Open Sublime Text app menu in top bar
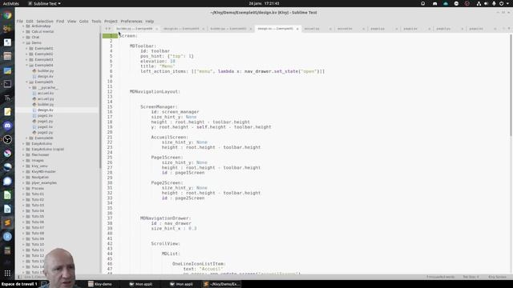 pos(44,3)
